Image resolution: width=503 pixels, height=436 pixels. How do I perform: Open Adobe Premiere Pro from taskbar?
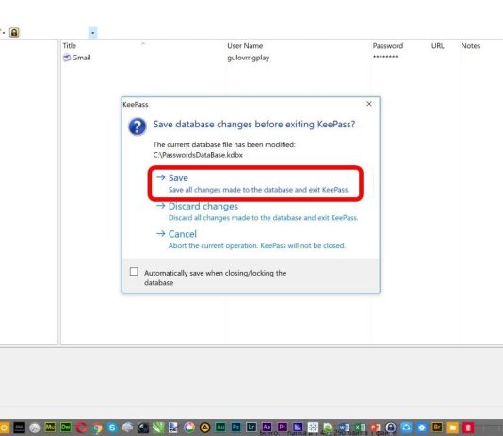[283, 428]
